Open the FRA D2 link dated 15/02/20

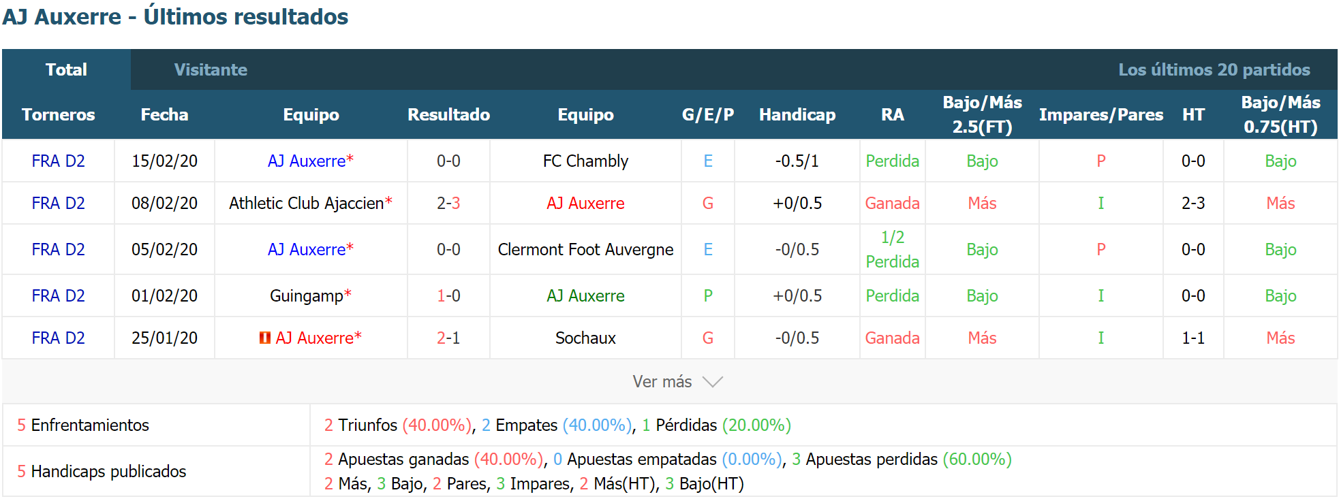click(x=59, y=161)
